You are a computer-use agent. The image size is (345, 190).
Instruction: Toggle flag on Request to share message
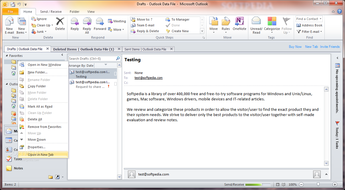point(115,84)
